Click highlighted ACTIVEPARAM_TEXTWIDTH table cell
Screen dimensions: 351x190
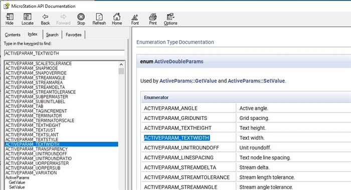[189, 138]
